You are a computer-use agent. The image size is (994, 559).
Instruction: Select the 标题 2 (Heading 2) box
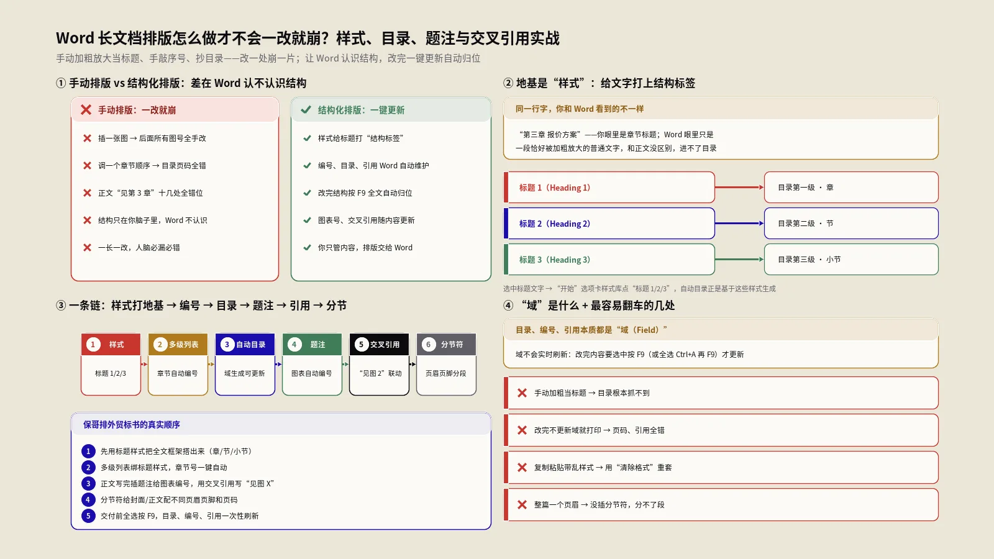[x=609, y=224]
